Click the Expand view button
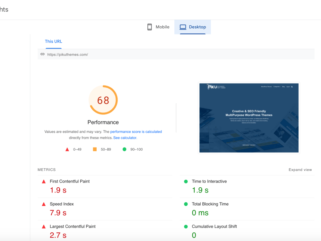Screen dimensions: 321x241 click(300, 170)
